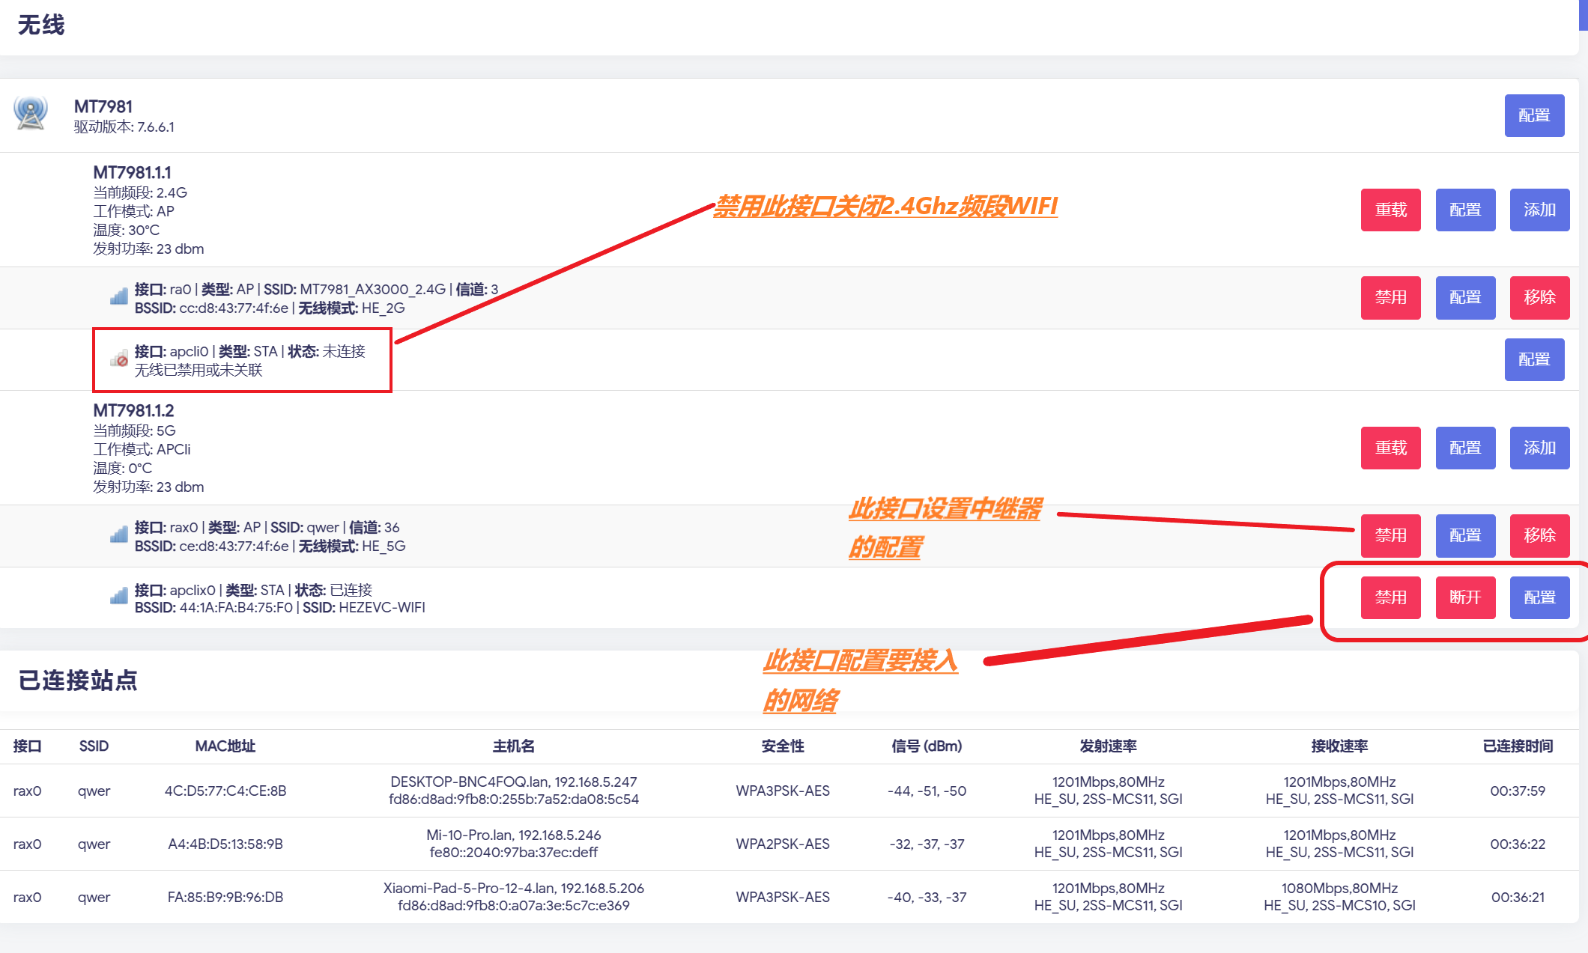Click the WPA2PSK-AES security cell

(x=783, y=844)
